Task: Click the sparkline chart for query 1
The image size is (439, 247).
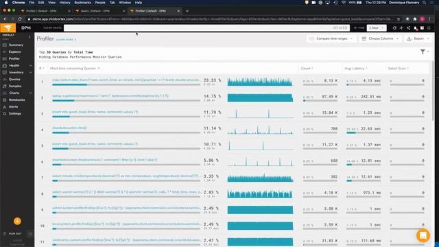Action: click(260, 82)
